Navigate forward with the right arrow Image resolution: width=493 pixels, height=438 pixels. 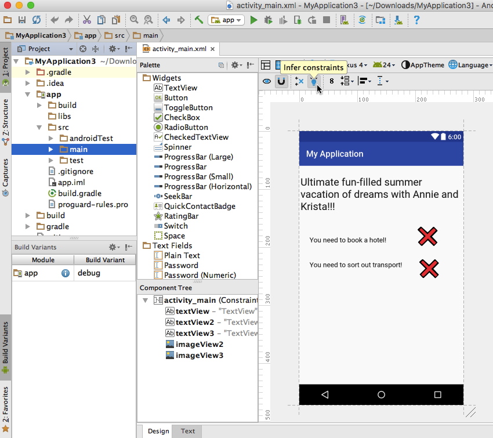pos(181,20)
